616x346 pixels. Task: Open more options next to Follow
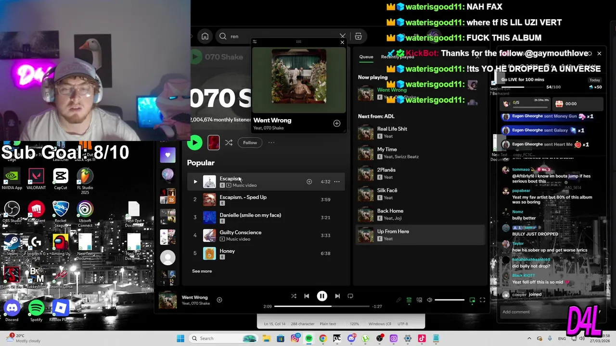[x=271, y=142]
